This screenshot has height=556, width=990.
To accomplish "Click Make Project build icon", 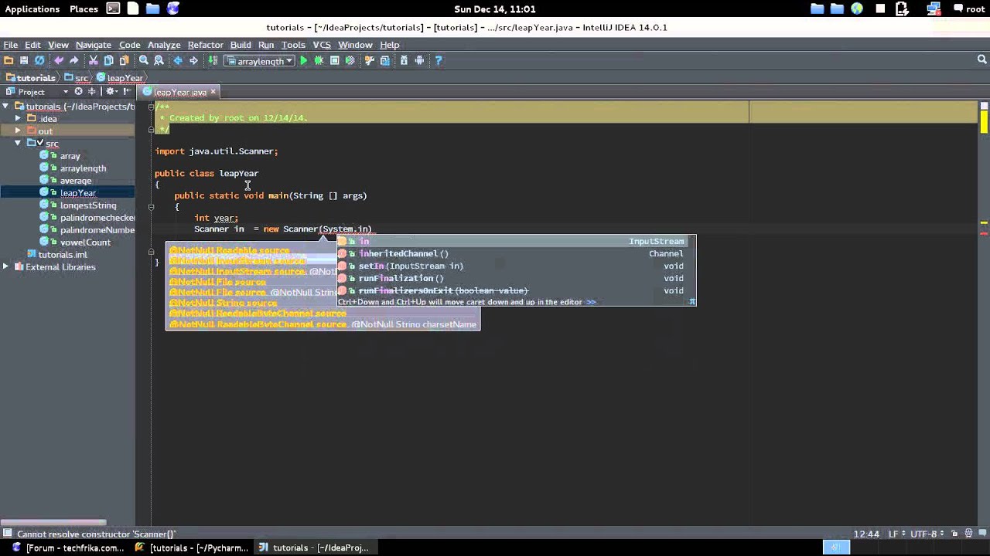I will click(x=213, y=60).
